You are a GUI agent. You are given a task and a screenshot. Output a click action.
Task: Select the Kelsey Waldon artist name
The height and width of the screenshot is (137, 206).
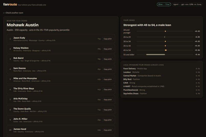(x=21, y=48)
